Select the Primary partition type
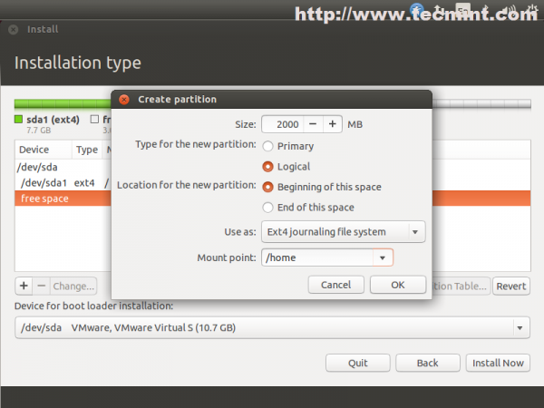 267,146
